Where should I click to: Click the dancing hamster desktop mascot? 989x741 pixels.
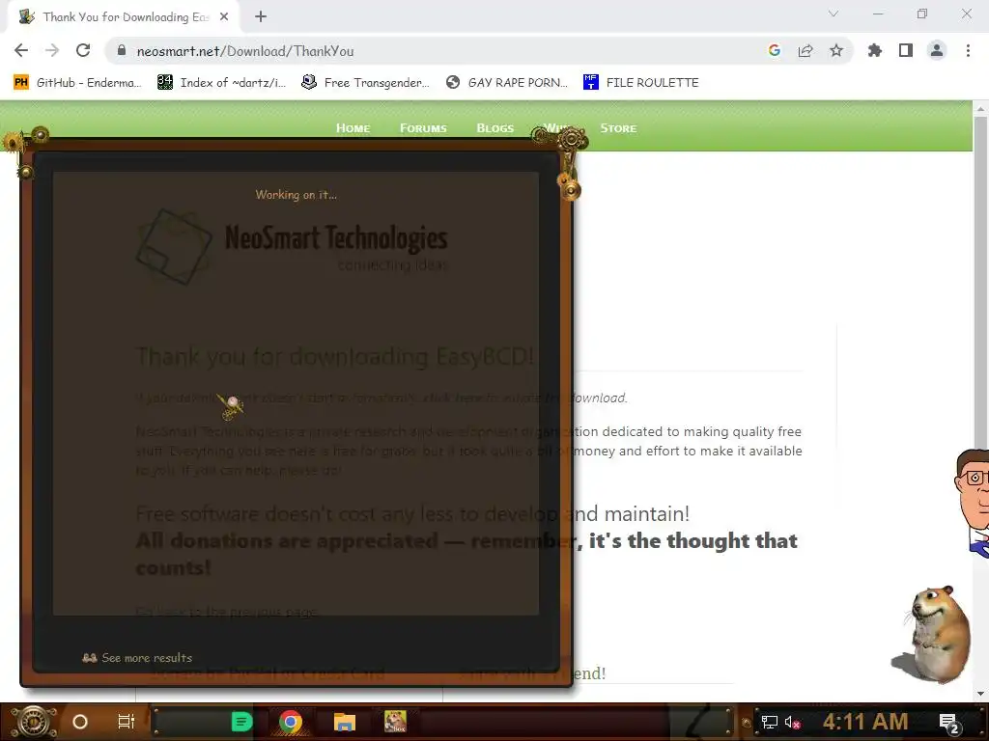[932, 635]
